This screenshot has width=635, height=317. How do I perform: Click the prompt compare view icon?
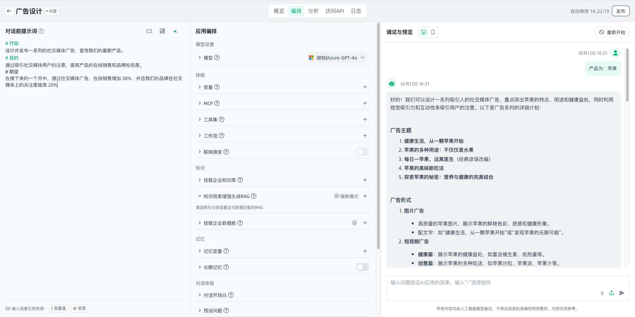[149, 31]
